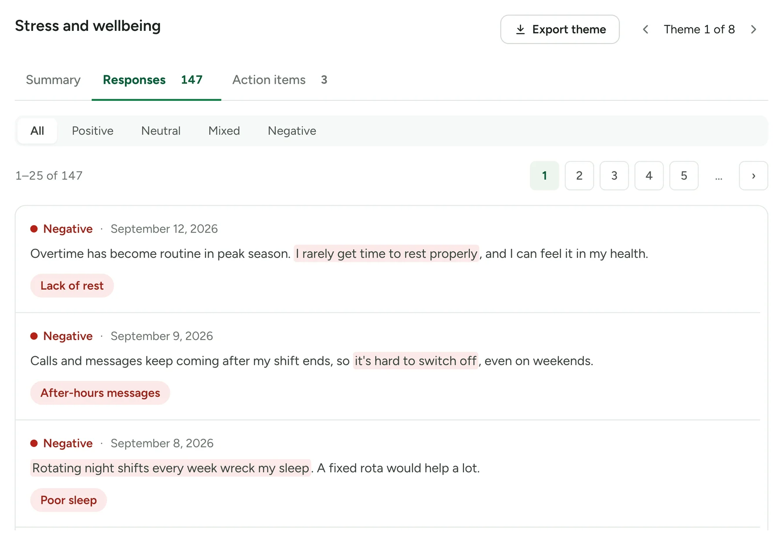Click the '1–25 of 147' count

[49, 176]
